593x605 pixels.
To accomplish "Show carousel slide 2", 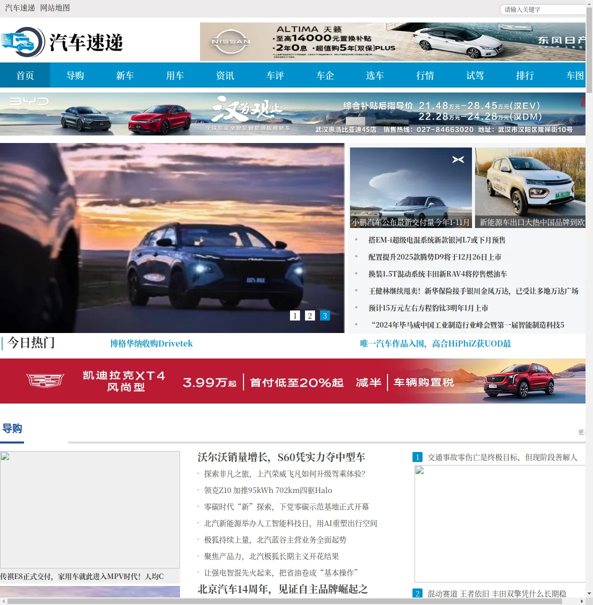I will (310, 315).
